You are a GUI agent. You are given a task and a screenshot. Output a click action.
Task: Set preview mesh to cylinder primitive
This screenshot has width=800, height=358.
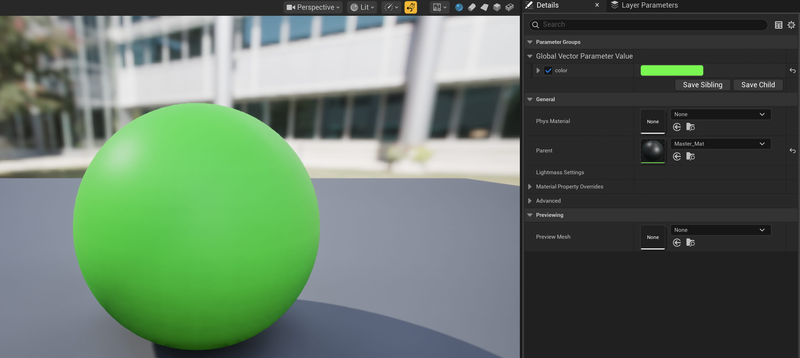click(x=471, y=7)
